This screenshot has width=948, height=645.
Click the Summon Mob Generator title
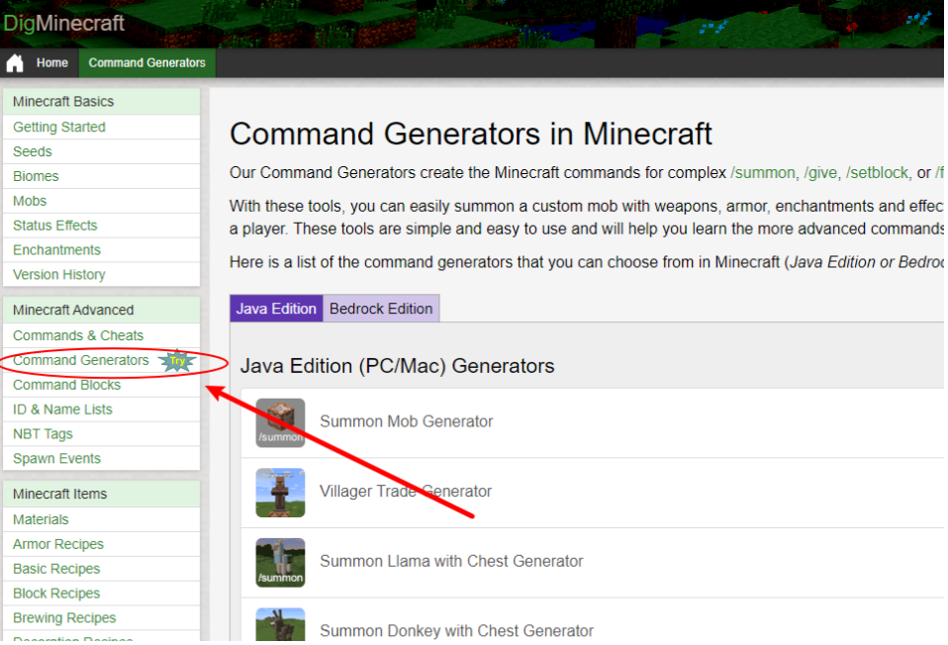(x=407, y=421)
